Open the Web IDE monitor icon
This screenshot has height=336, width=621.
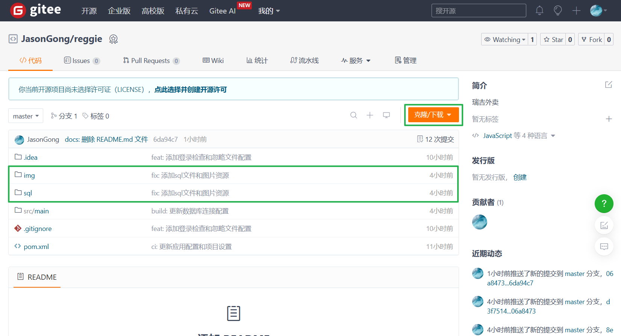click(x=386, y=115)
